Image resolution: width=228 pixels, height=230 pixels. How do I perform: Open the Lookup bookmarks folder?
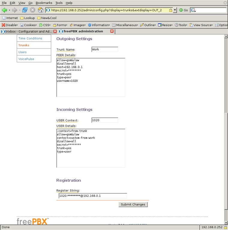click(x=27, y=18)
